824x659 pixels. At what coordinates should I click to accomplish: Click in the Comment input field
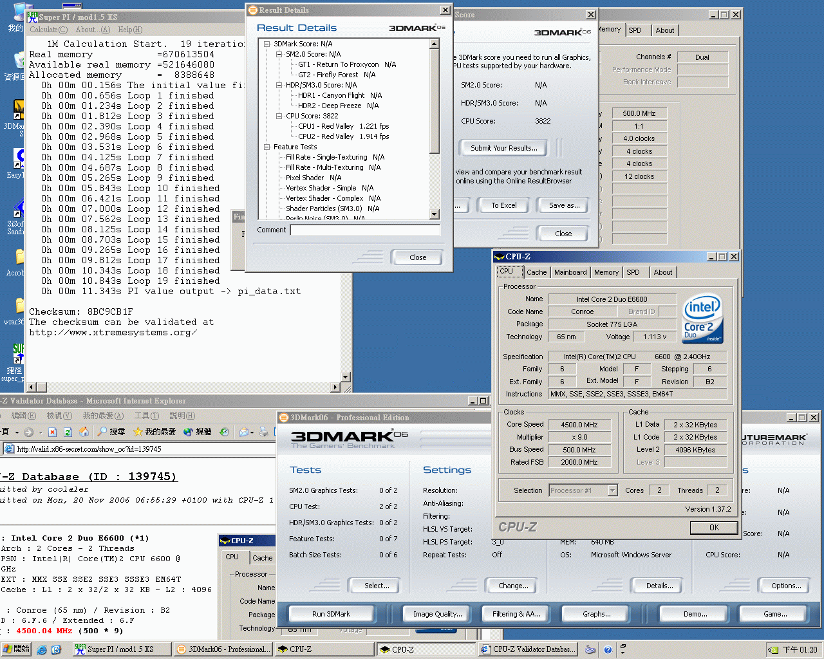pyautogui.click(x=365, y=230)
